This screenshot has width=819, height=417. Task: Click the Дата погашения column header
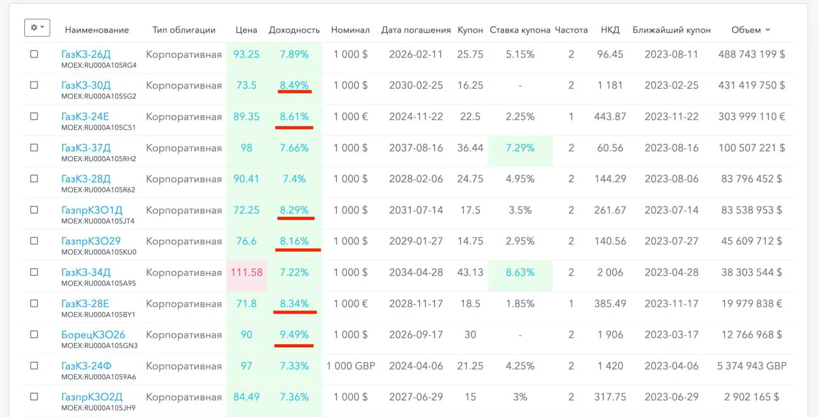pyautogui.click(x=416, y=30)
